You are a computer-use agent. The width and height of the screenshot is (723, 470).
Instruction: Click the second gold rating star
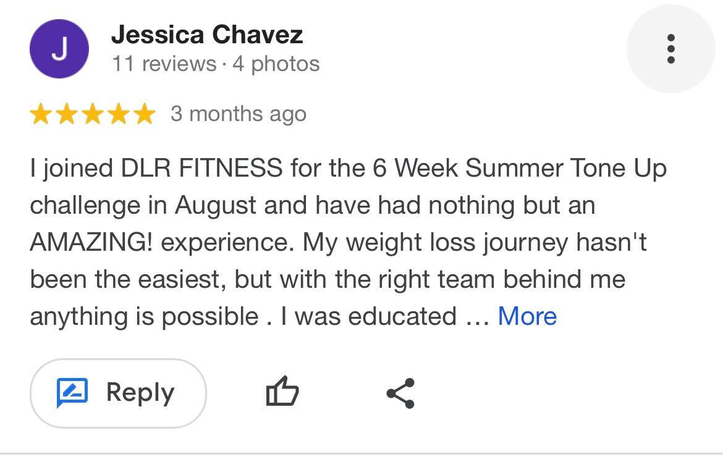click(67, 114)
